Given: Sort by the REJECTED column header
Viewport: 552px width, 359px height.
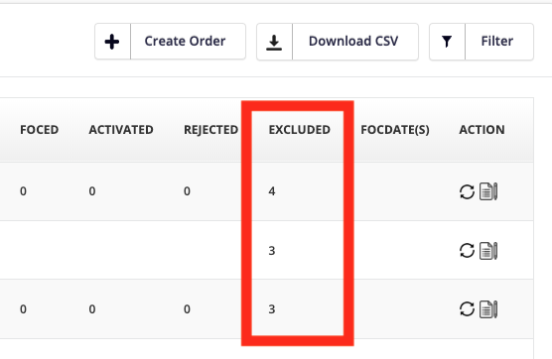Looking at the screenshot, I should pyautogui.click(x=210, y=130).
